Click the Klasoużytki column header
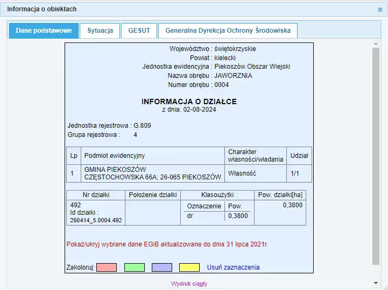 [216, 194]
